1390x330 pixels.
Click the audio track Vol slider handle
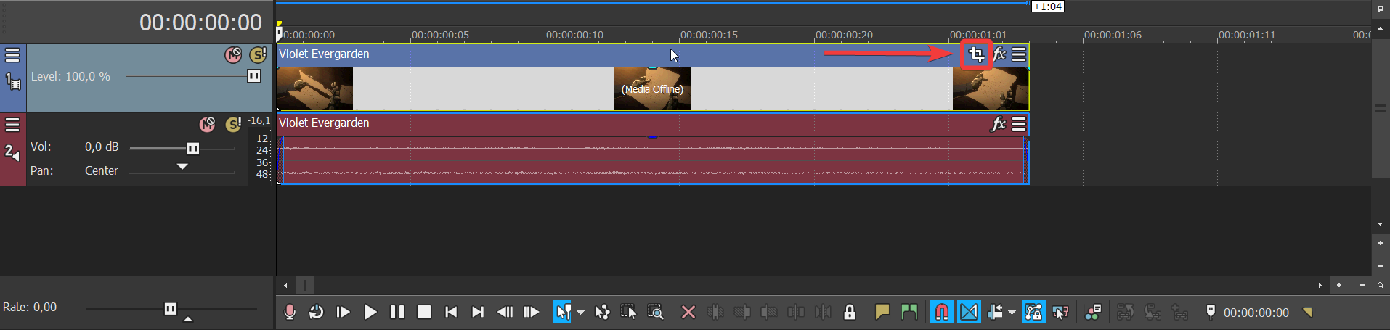[x=193, y=148]
